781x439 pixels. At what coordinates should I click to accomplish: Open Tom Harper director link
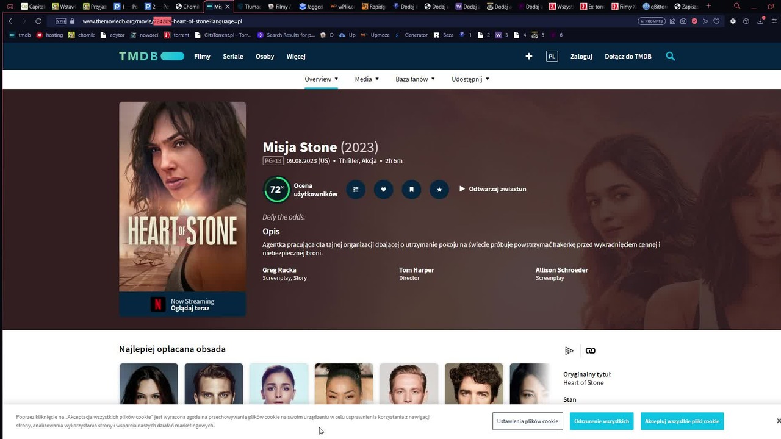[417, 270]
